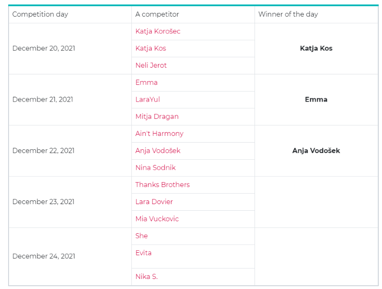382x289 pixels.
Task: Open the Nina Sodnik link
Action: point(155,167)
